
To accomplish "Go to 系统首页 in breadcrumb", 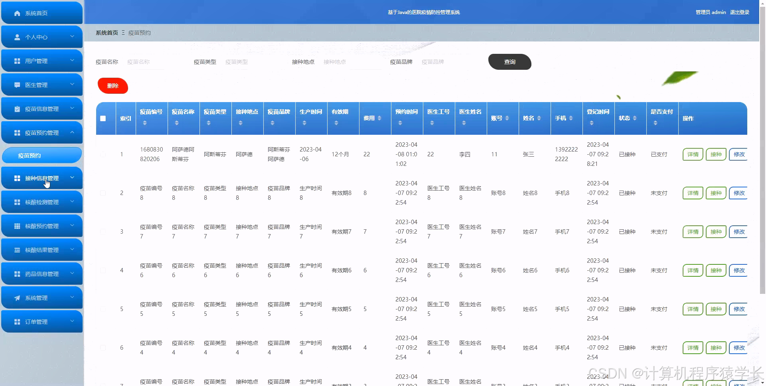I will [107, 33].
